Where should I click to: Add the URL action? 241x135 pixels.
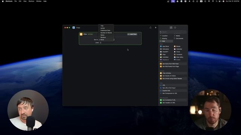pos(173,85)
